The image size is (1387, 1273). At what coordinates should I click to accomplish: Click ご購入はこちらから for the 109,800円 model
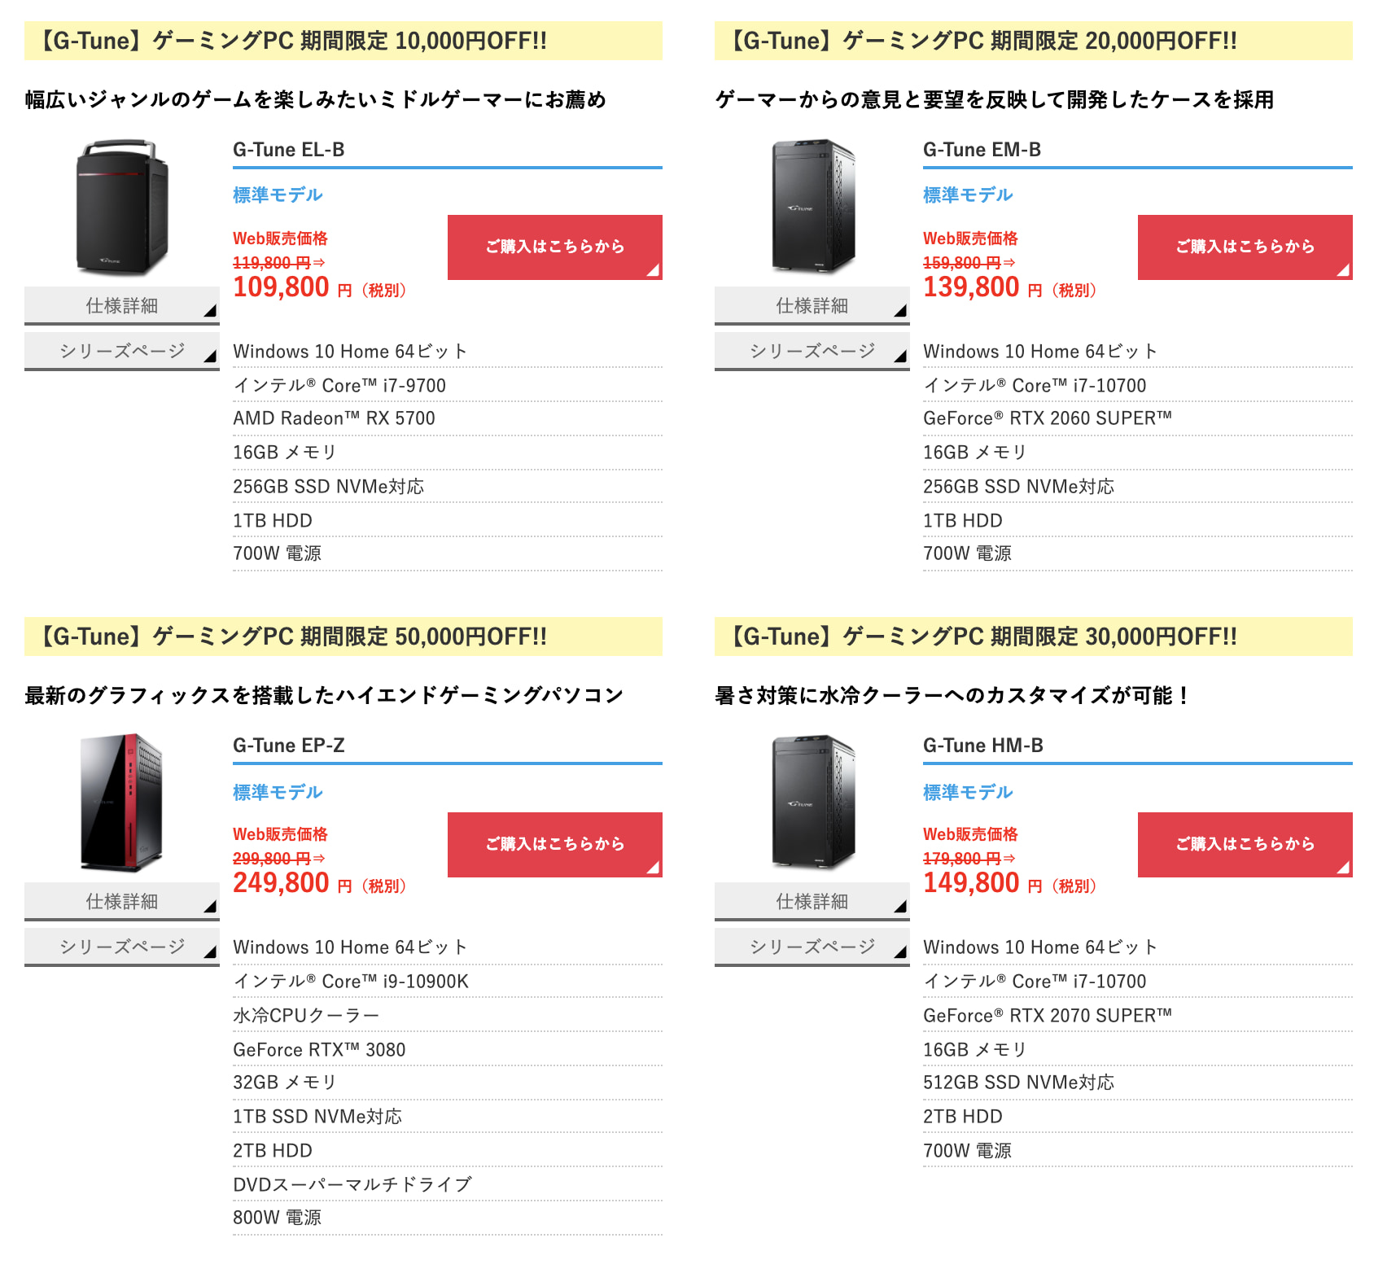(555, 247)
